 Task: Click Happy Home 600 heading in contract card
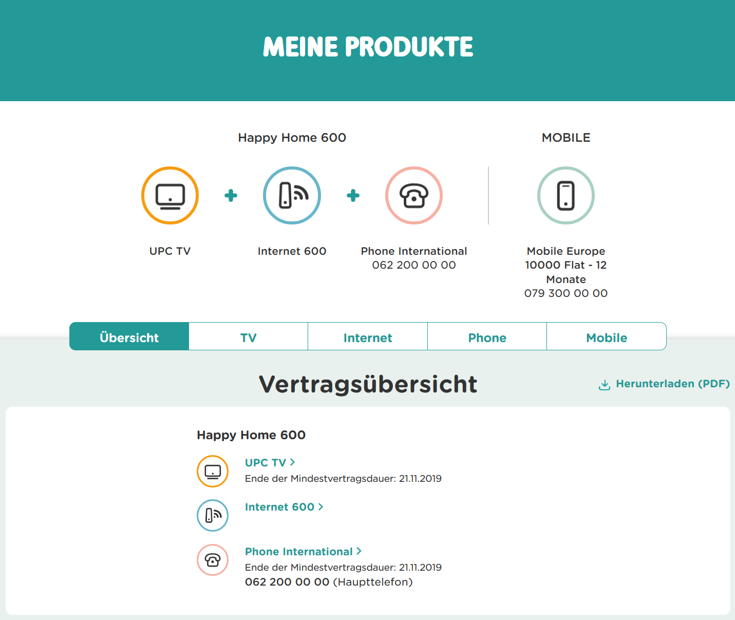click(251, 435)
